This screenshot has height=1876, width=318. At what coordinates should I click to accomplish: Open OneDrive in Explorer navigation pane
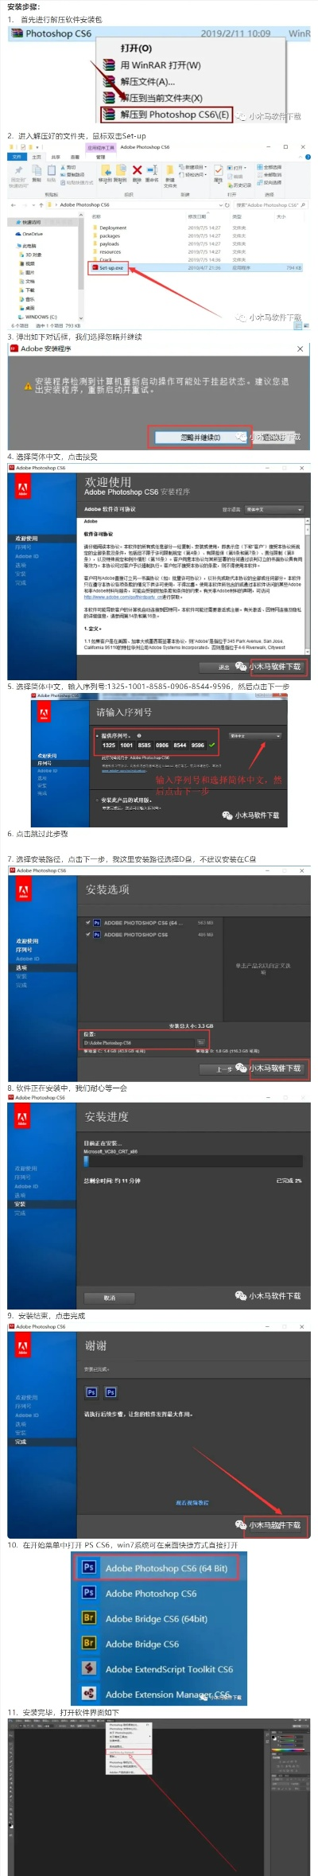tap(29, 234)
